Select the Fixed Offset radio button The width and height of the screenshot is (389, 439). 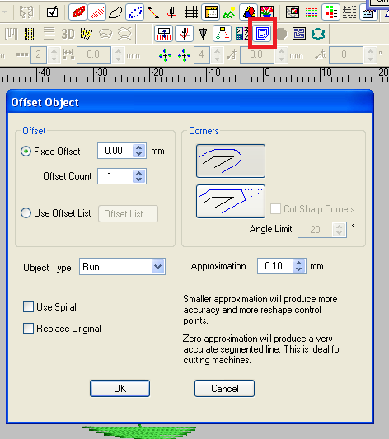click(26, 152)
